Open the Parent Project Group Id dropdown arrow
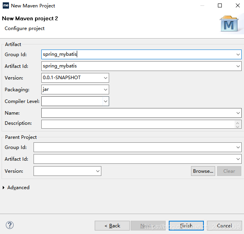 click(x=238, y=147)
